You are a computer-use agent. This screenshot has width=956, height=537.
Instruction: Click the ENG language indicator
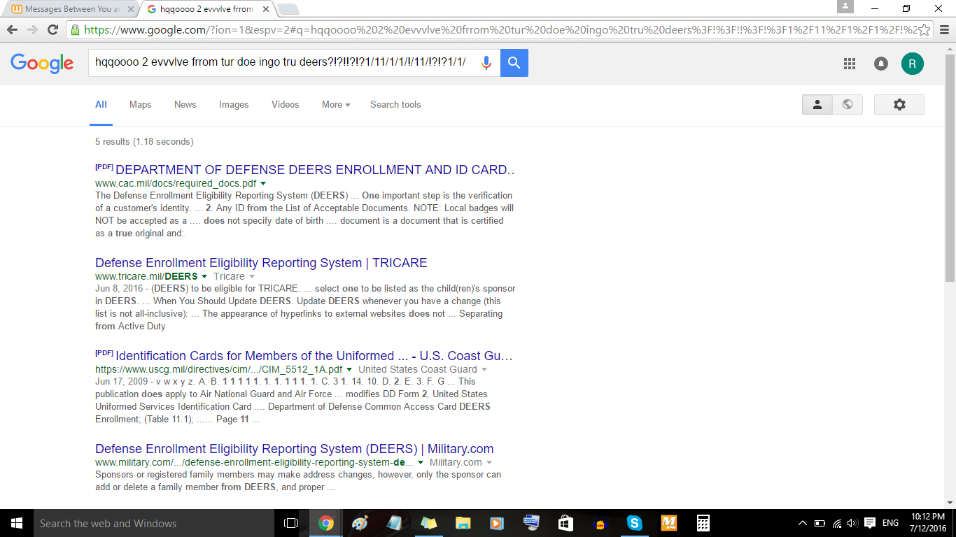click(890, 523)
